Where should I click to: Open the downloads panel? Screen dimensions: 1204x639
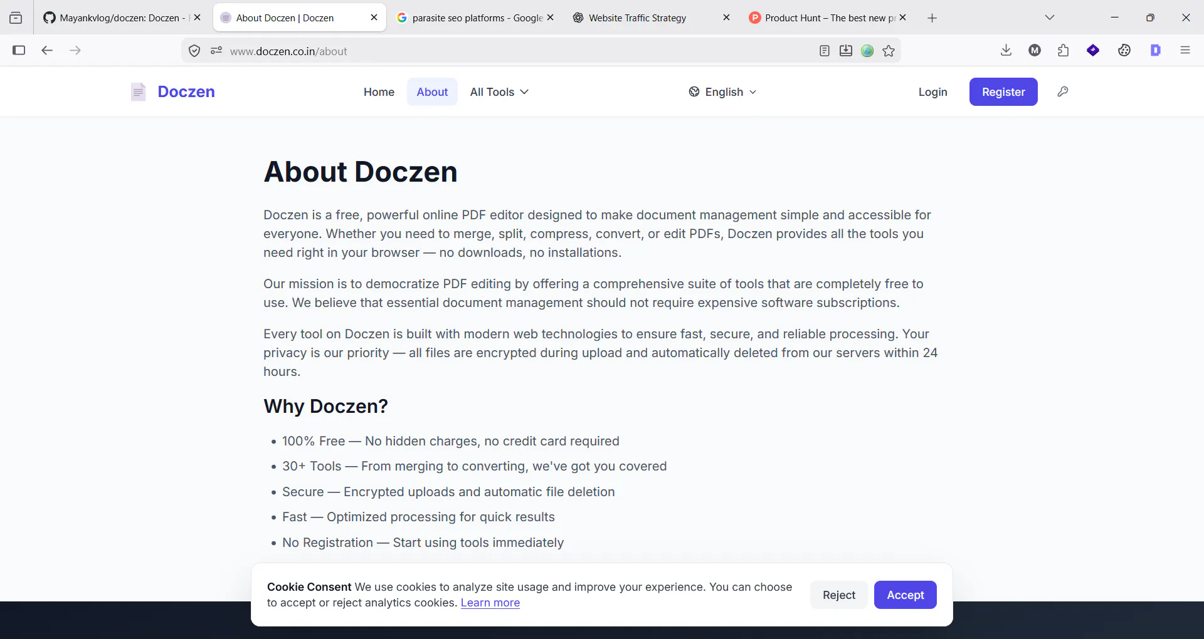pos(1006,50)
